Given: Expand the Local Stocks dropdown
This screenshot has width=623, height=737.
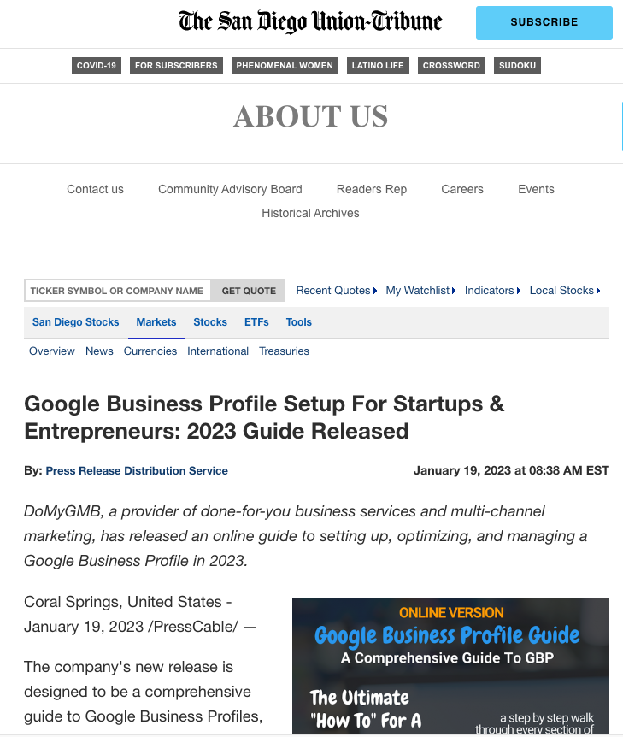Looking at the screenshot, I should pos(564,291).
